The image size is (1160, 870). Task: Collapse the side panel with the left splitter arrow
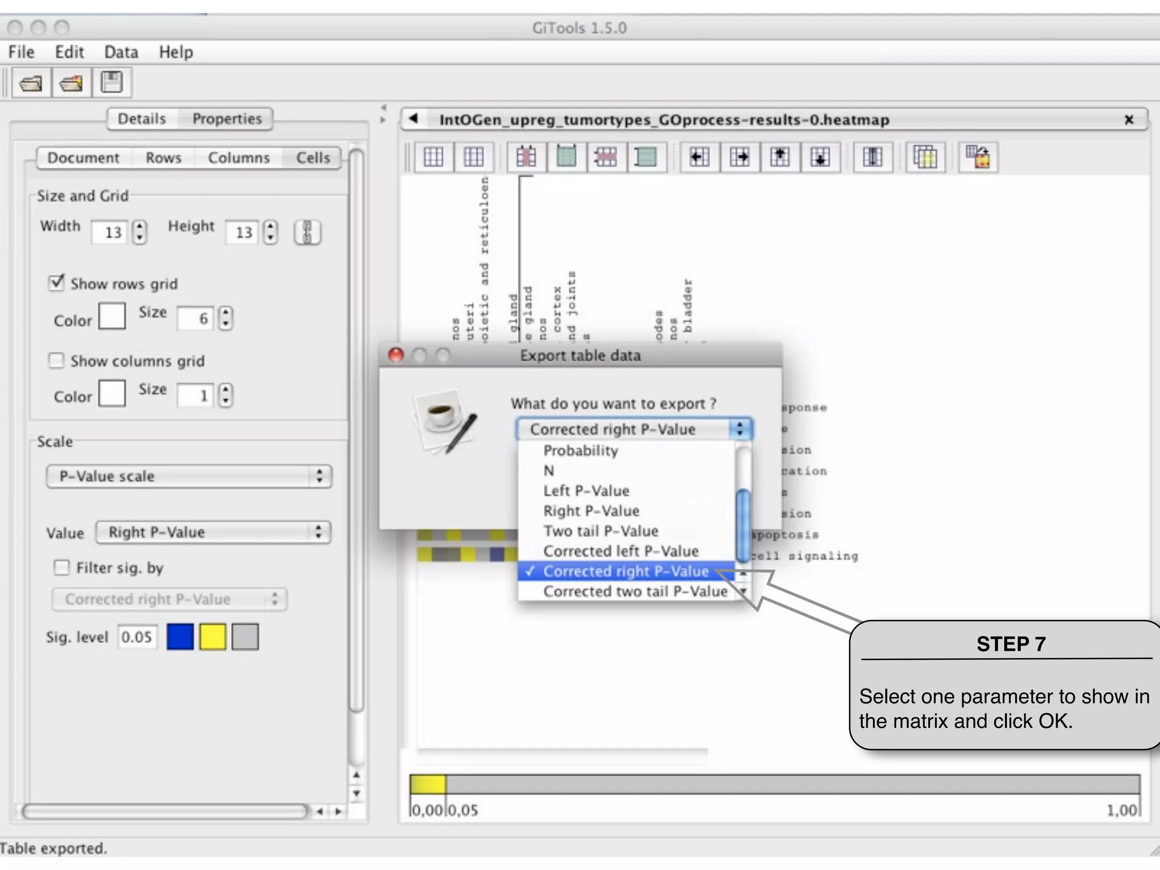tap(383, 107)
